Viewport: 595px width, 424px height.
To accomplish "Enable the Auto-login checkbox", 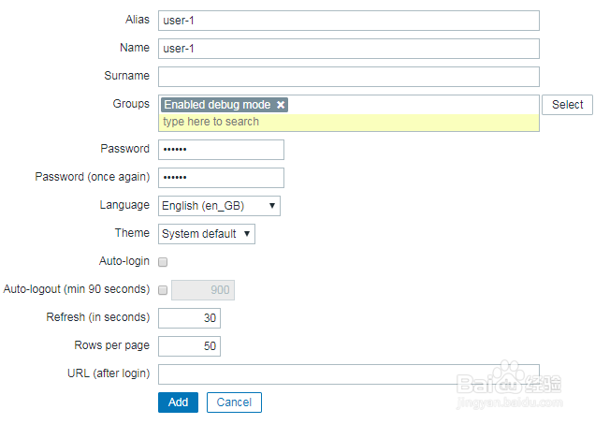I will [x=164, y=262].
